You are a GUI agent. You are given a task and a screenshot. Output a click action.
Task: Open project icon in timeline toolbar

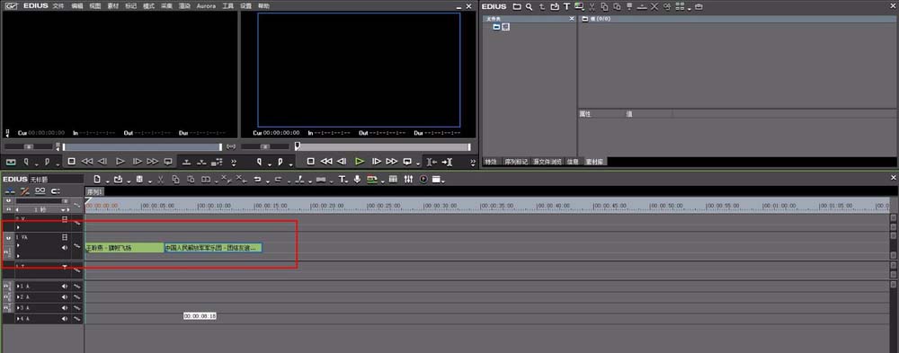[x=118, y=180]
